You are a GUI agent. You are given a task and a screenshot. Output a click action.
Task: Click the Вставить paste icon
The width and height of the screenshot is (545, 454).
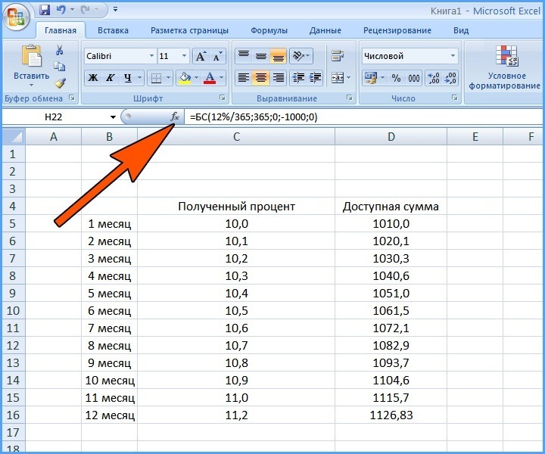[x=31, y=55]
